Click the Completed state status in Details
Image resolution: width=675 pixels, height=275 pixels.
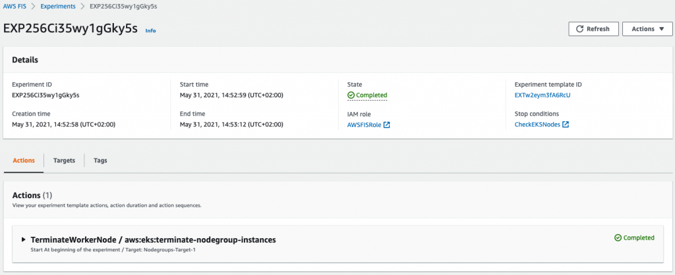point(367,95)
